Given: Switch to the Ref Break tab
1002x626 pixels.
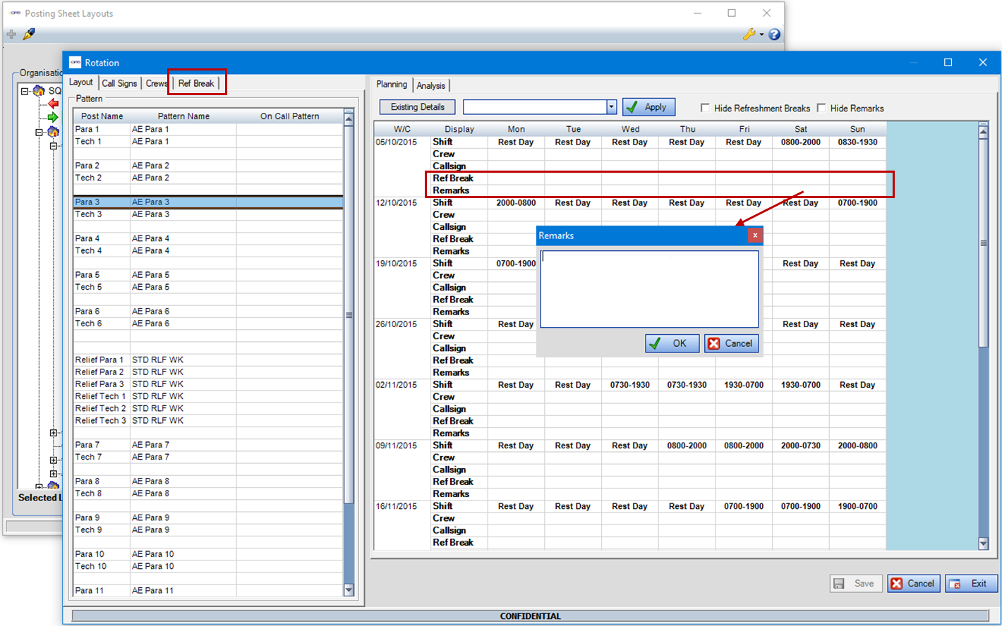Looking at the screenshot, I should [x=196, y=83].
